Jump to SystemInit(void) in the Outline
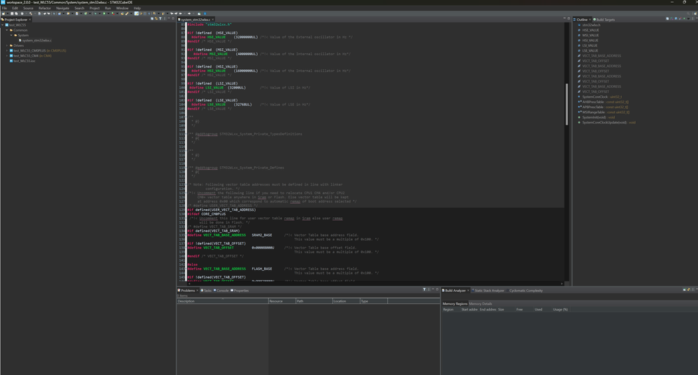The image size is (698, 375). 595,117
